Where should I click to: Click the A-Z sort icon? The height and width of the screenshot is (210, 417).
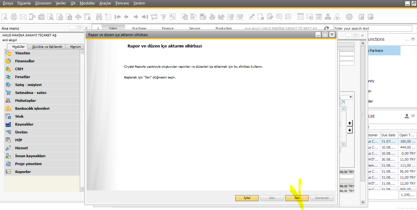coord(173,17)
